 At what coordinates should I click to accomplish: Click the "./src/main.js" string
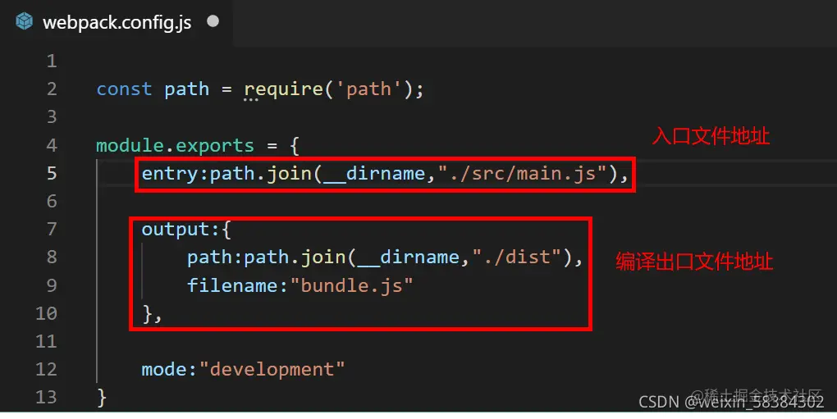pos(523,173)
